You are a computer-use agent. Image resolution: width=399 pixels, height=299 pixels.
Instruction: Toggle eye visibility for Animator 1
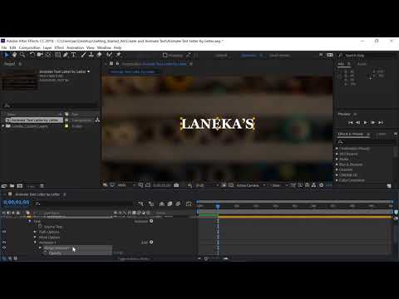tap(4, 243)
